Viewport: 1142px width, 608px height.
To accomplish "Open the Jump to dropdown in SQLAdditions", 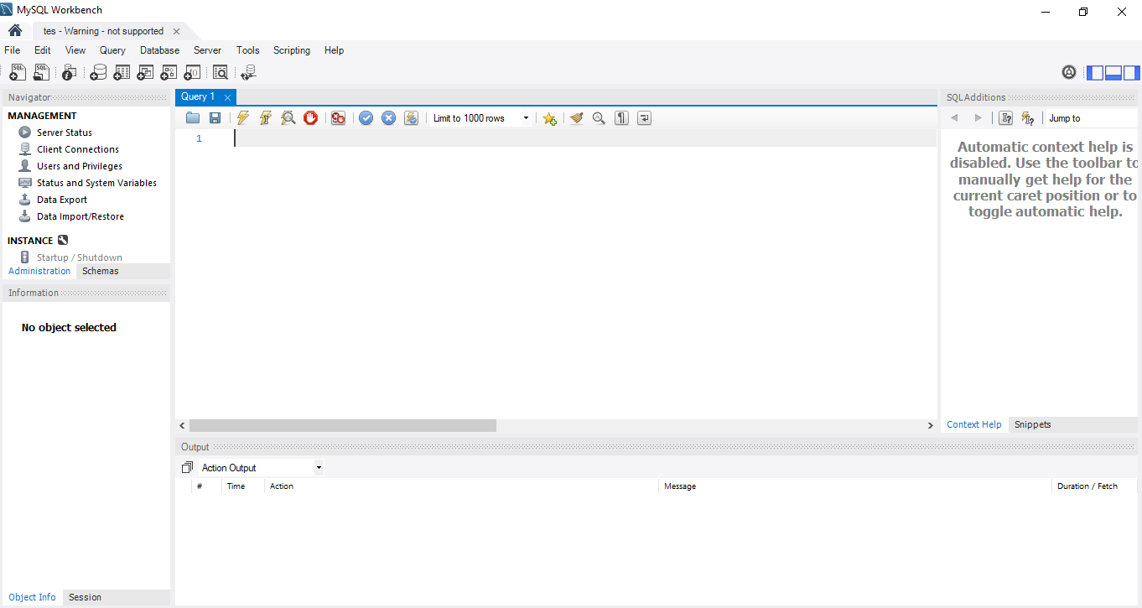I will coord(1088,118).
